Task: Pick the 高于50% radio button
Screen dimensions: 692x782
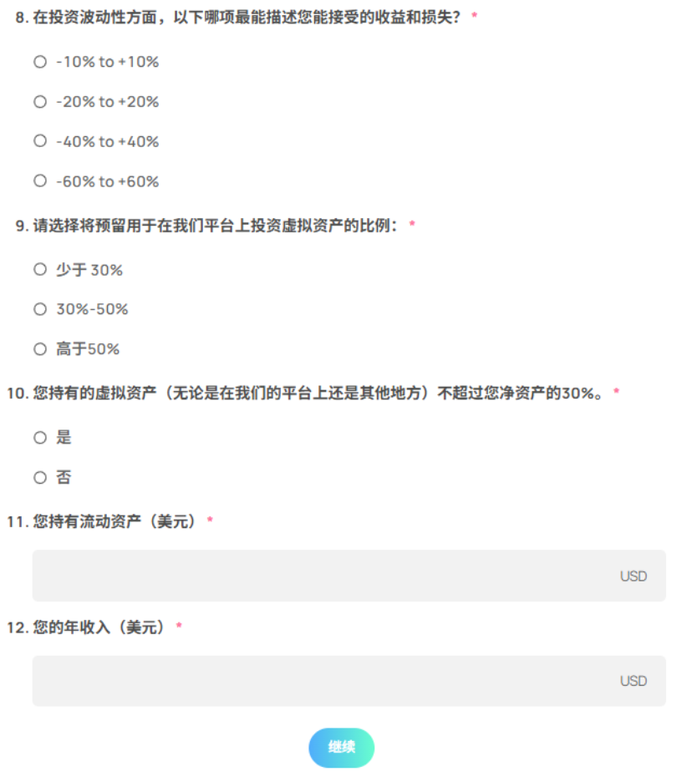Action: (40, 348)
